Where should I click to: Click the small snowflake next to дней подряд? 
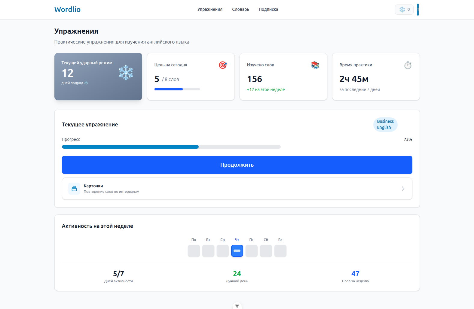click(86, 83)
